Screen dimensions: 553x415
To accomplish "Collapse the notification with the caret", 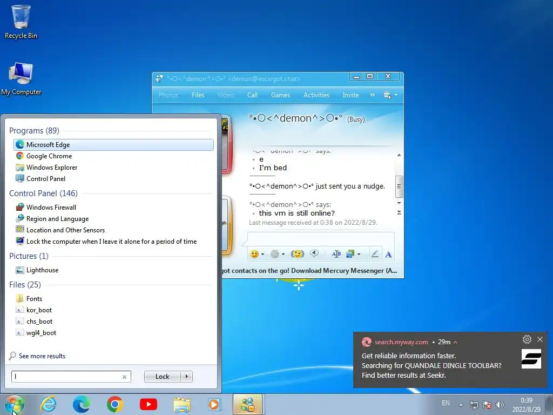I will click(x=455, y=342).
